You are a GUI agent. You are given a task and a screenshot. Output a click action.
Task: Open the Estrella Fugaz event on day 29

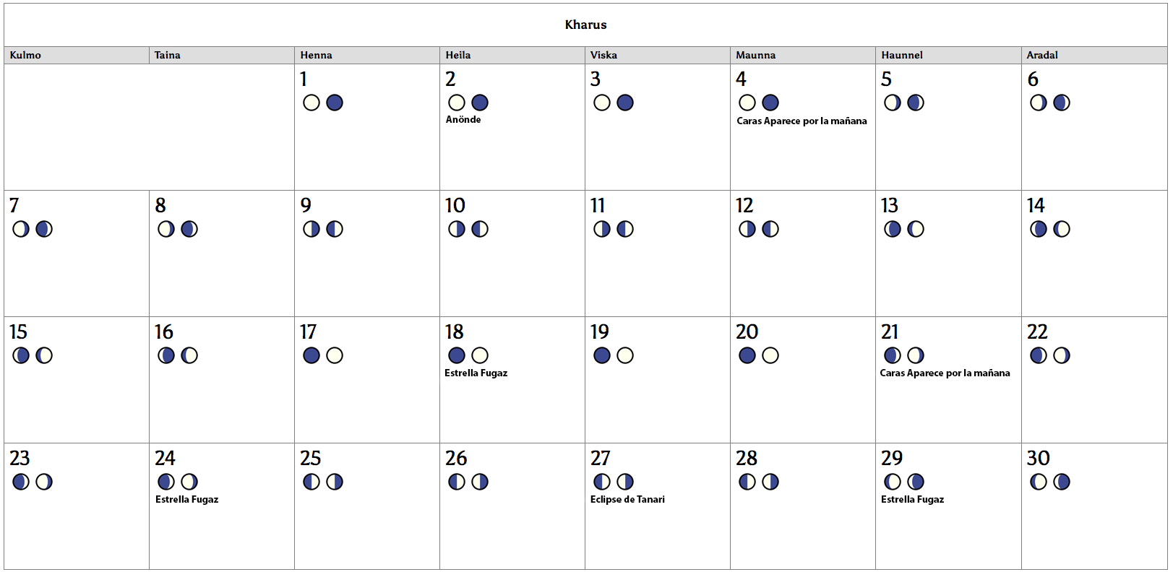(x=912, y=500)
